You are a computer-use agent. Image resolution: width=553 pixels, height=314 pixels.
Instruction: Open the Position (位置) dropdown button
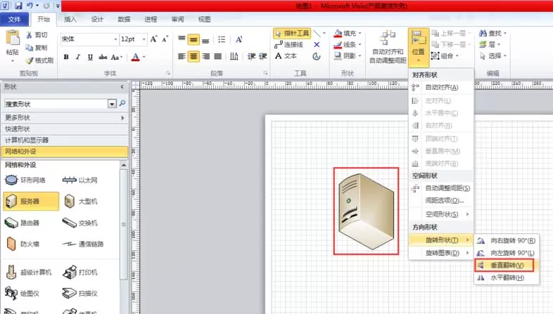click(419, 48)
